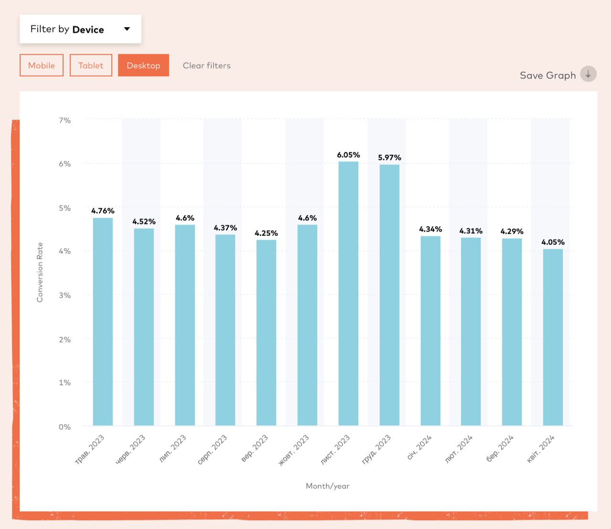Image resolution: width=611 pixels, height=529 pixels.
Task: Select the 5.97% bar for груд. 2023
Action: click(390, 295)
